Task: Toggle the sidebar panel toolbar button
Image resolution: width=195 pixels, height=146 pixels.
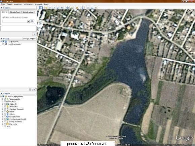Action: [x=41, y=8]
